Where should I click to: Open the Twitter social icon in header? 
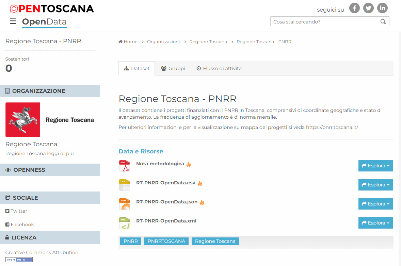click(x=368, y=8)
